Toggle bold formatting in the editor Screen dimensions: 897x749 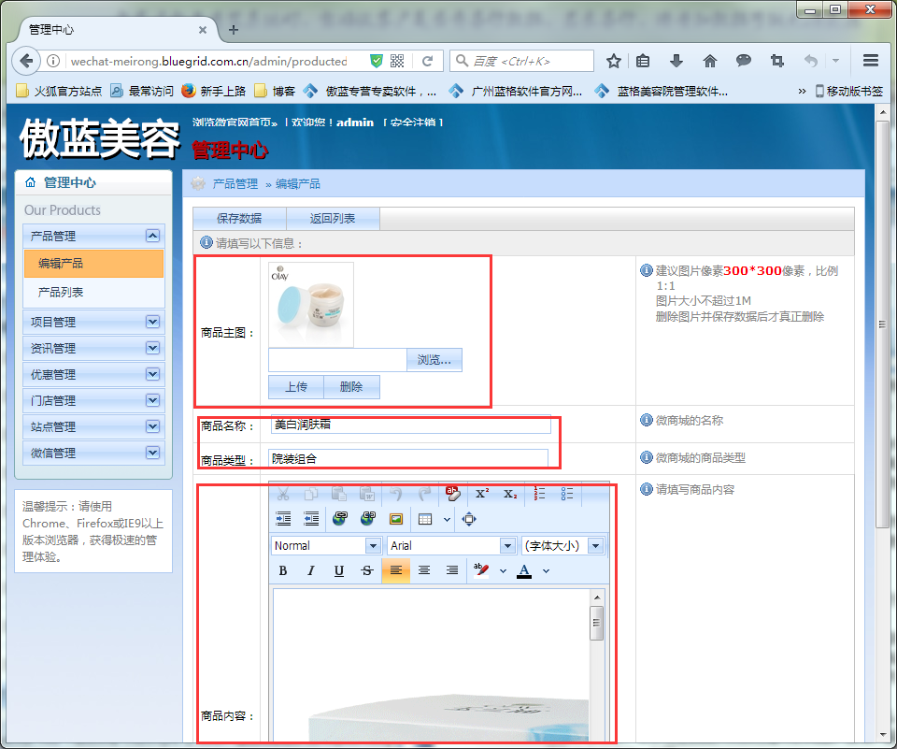point(283,570)
